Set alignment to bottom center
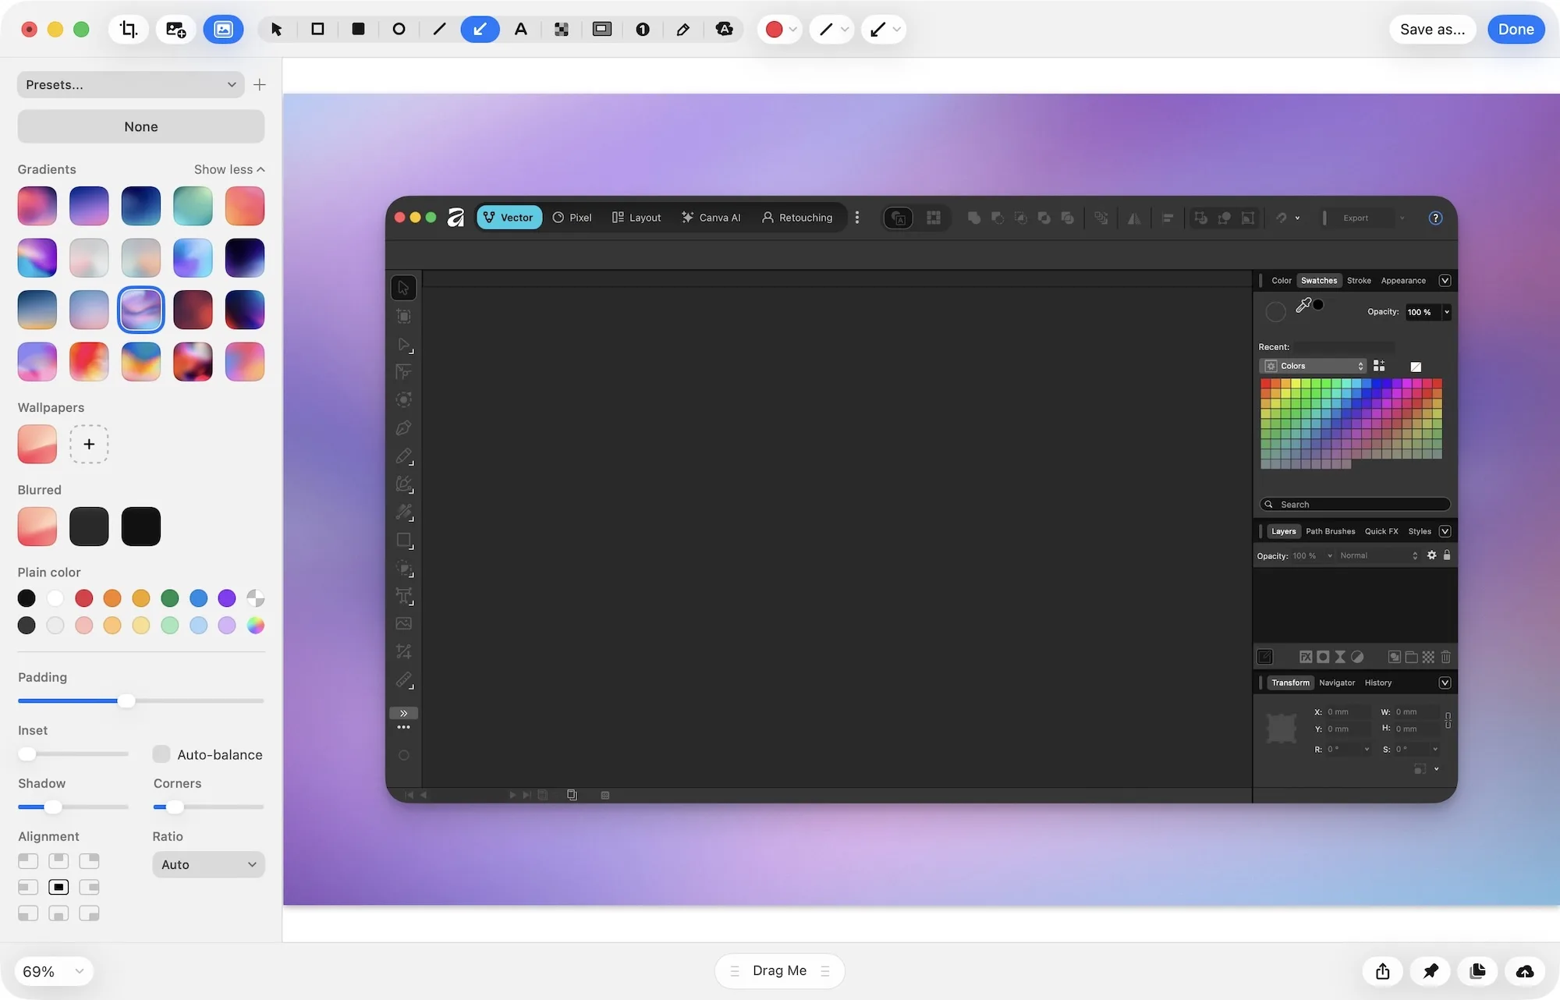Viewport: 1560px width, 1000px height. (58, 913)
